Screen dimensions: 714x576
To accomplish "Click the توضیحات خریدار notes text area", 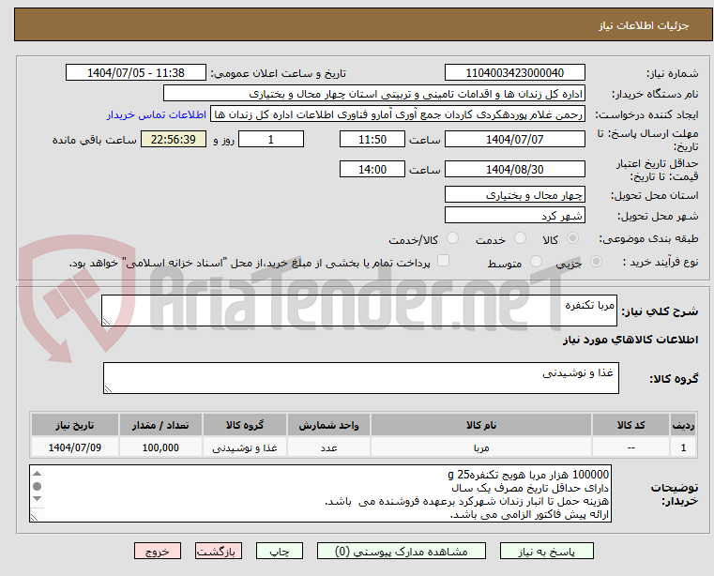I will click(320, 493).
